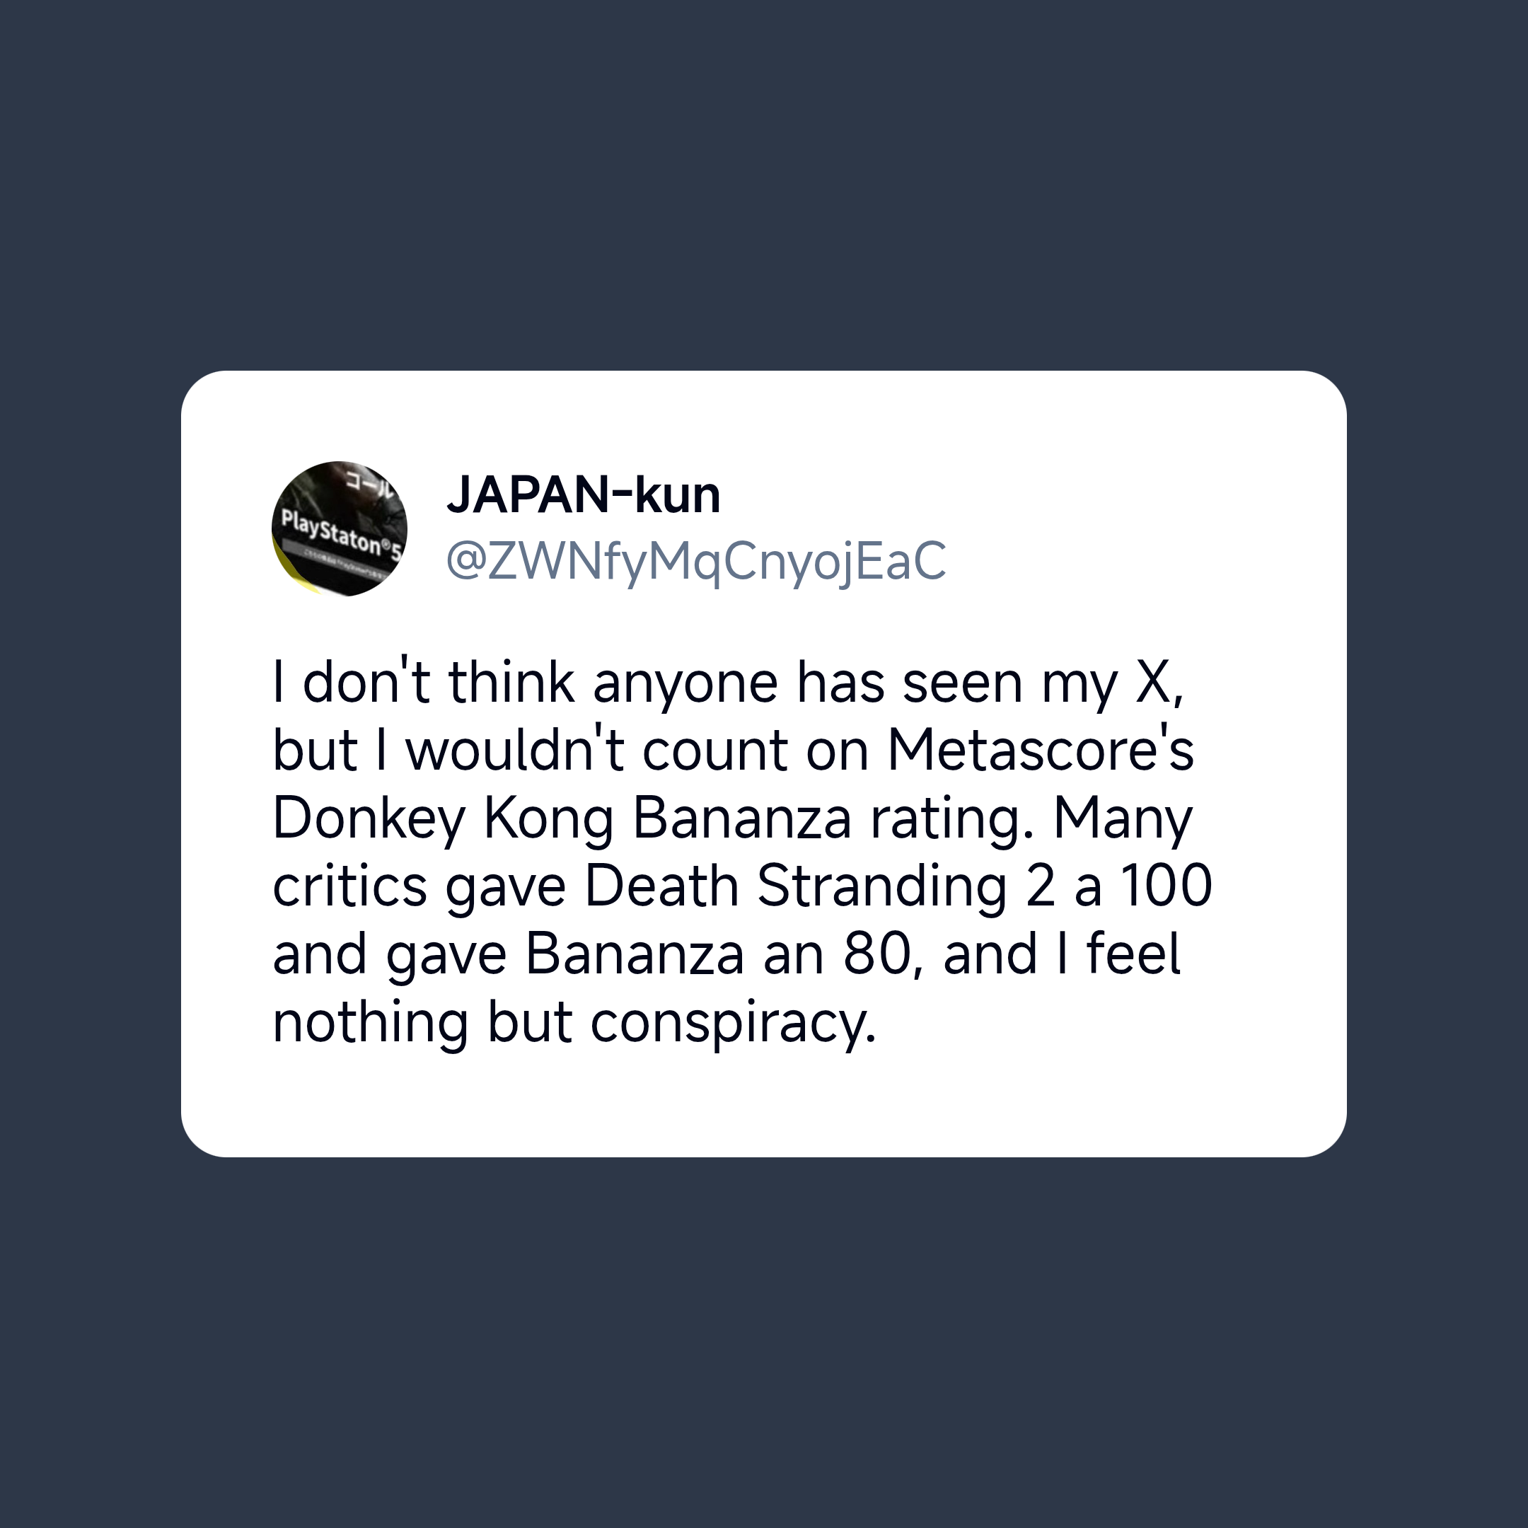Click the word Bananza after 'gave'
This screenshot has width=1528, height=1528.
[x=635, y=954]
